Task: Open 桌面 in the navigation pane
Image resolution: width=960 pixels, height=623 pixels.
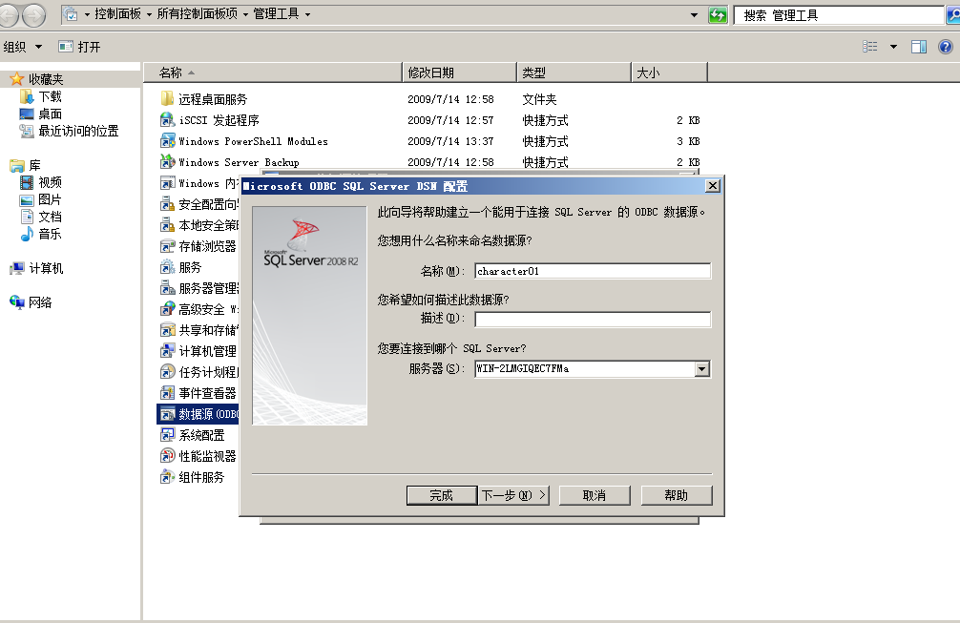Action: point(51,114)
